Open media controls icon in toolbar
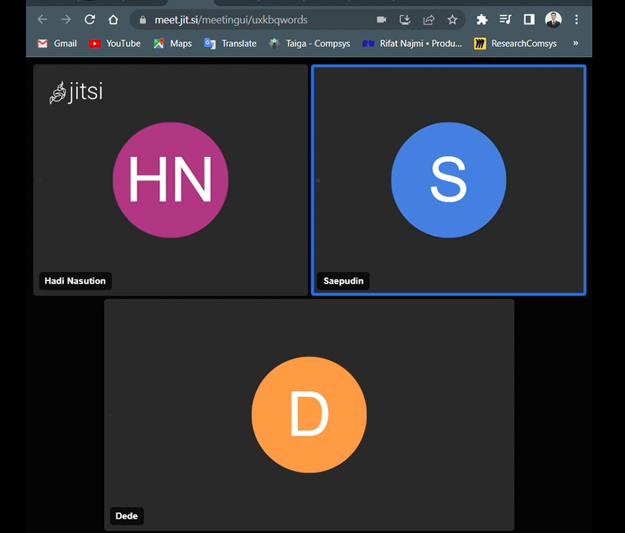This screenshot has width=625, height=533. [x=505, y=19]
